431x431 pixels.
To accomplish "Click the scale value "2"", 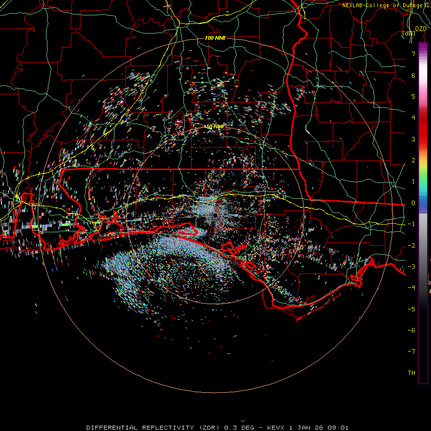I will 413,160.
